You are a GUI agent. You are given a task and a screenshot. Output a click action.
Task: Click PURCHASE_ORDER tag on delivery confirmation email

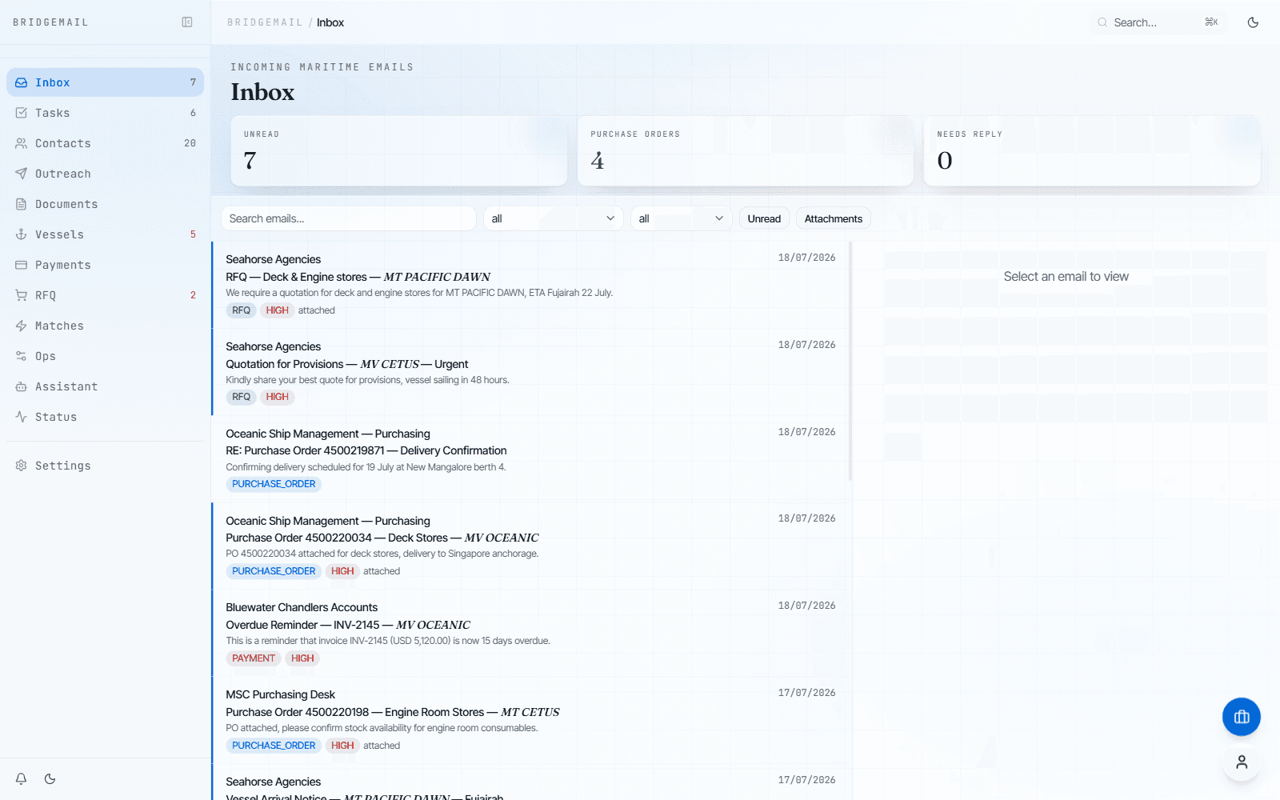pyautogui.click(x=274, y=484)
